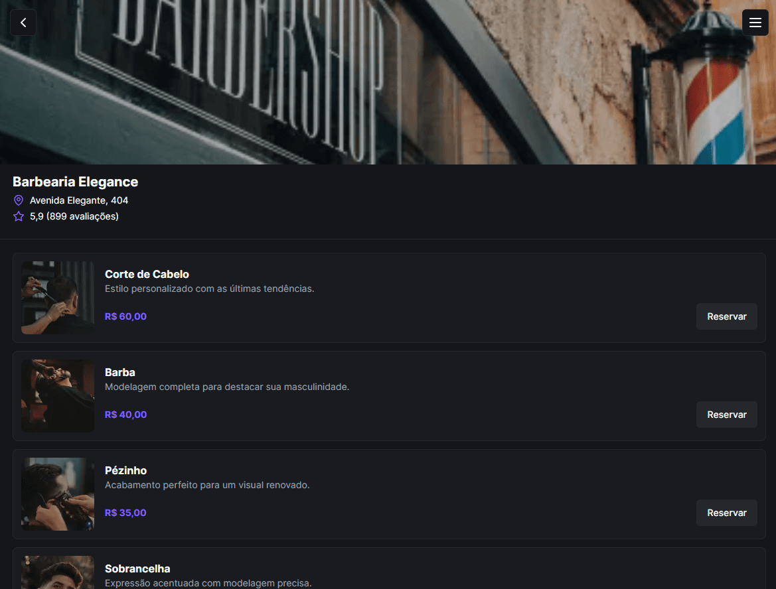776x589 pixels.
Task: Reserve the Barba service
Action: [x=726, y=415]
